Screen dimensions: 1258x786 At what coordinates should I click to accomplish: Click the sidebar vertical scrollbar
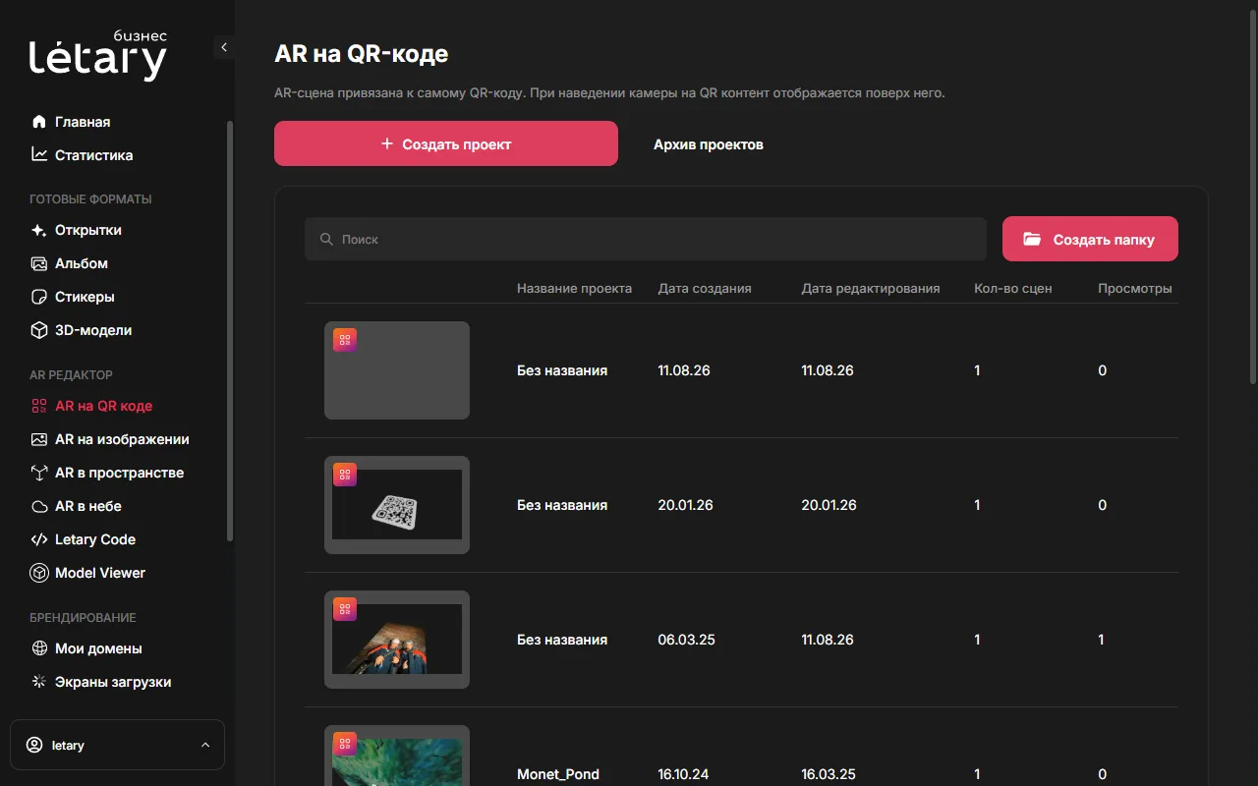[230, 331]
